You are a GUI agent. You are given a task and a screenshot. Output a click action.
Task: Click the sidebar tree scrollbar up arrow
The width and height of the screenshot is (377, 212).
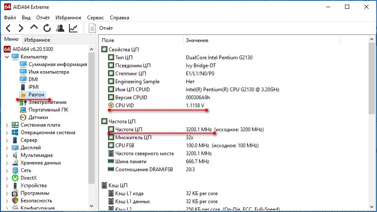coord(91,49)
